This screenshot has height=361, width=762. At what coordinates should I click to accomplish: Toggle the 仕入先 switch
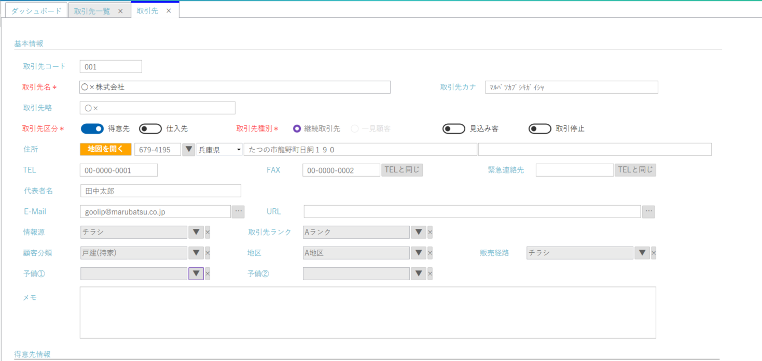(x=150, y=128)
